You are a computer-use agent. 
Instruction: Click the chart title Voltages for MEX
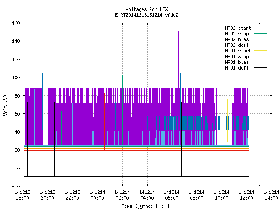pos(147,9)
